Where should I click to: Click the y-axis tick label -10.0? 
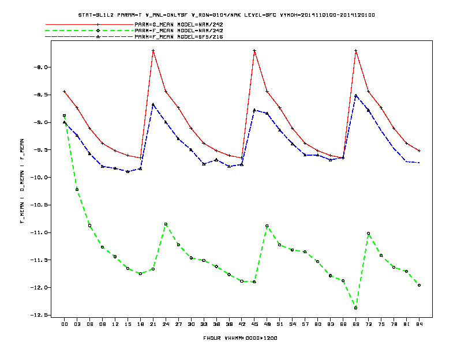pyautogui.click(x=39, y=178)
